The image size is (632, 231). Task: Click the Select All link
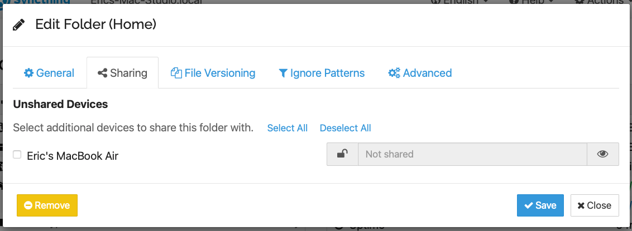click(x=288, y=128)
